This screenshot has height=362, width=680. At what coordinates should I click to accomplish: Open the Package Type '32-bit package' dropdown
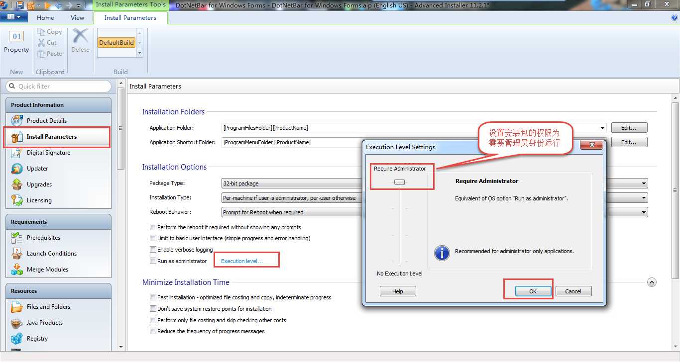[645, 183]
